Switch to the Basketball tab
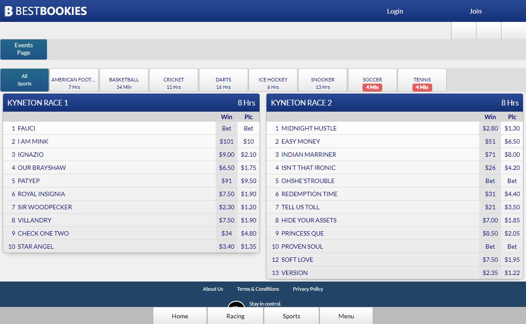The height and width of the screenshot is (324, 526). tap(124, 80)
